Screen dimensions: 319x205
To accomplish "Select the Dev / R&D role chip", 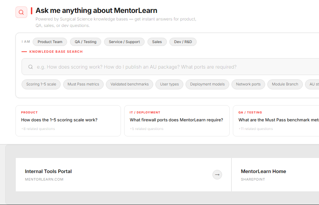I will tap(183, 42).
